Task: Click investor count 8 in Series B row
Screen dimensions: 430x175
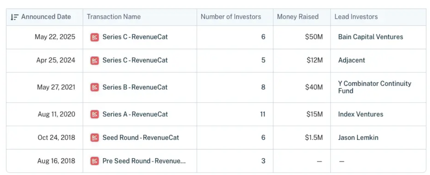Action: tap(263, 87)
